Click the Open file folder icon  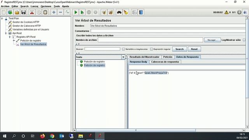pos(17,12)
